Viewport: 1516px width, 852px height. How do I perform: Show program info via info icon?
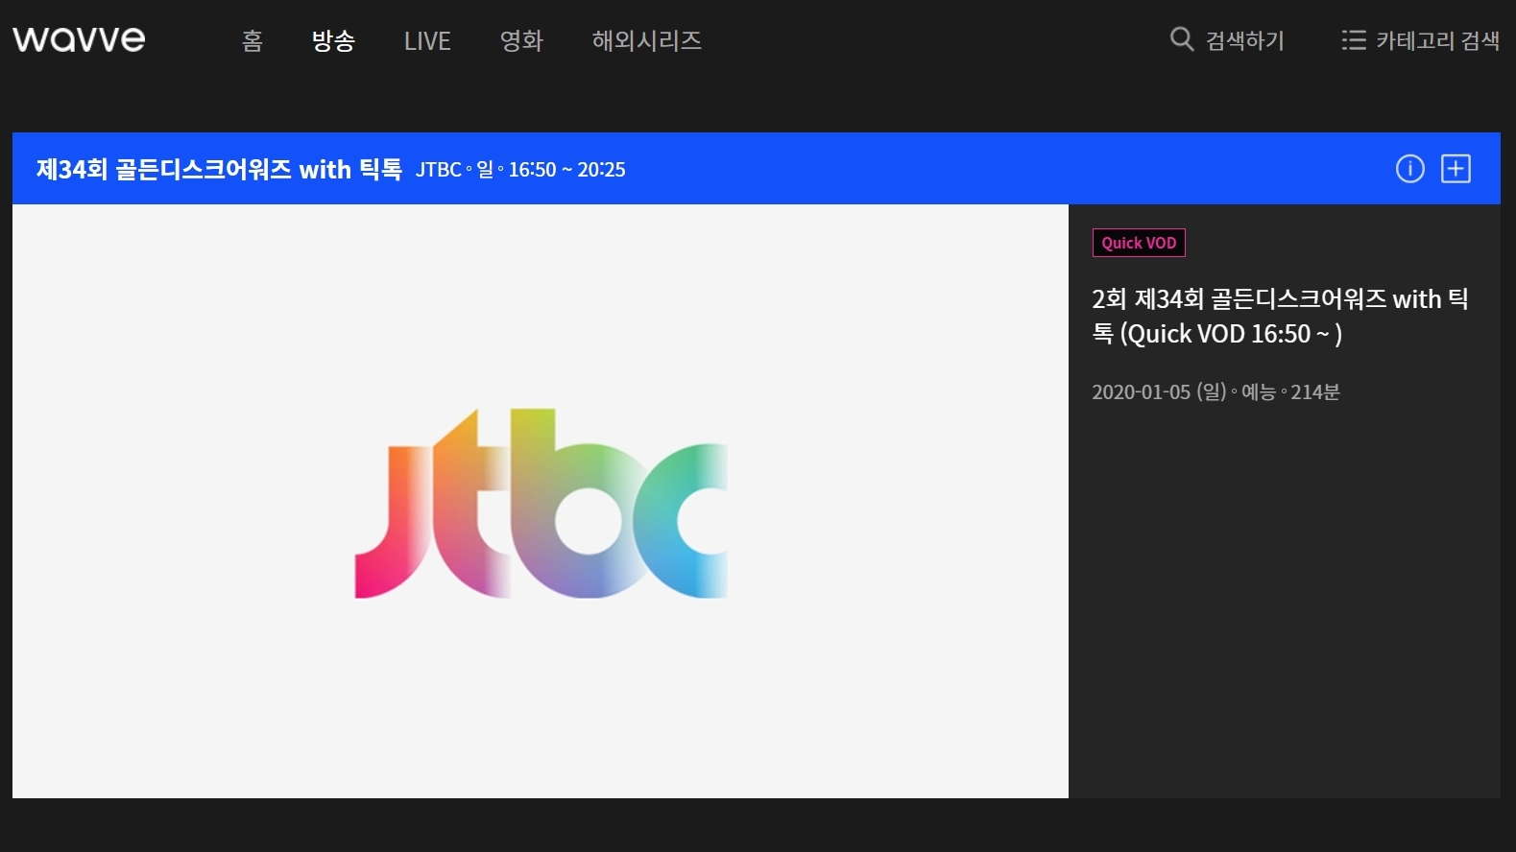pos(1409,169)
